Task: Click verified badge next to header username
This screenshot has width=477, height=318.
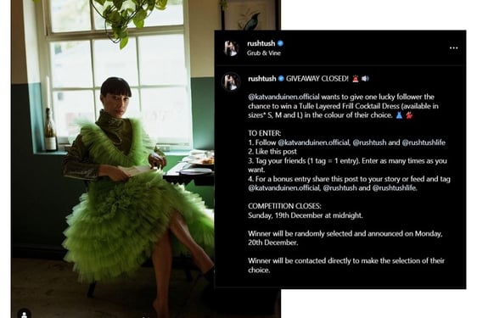Action: pos(280,43)
